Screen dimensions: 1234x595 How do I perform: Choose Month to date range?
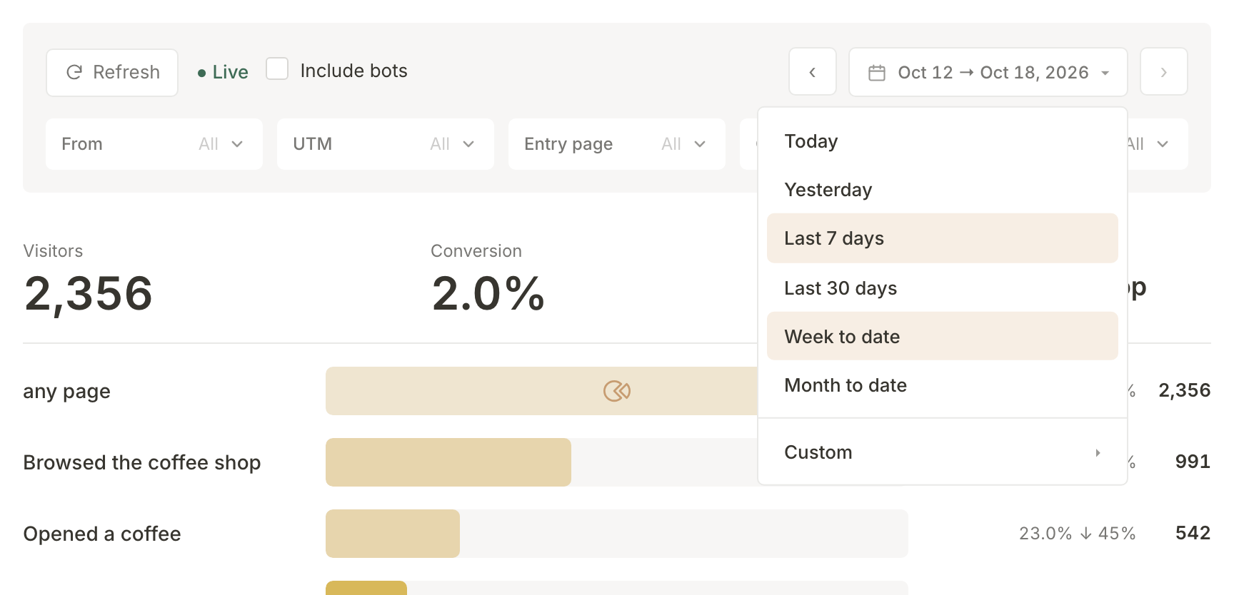tap(943, 385)
